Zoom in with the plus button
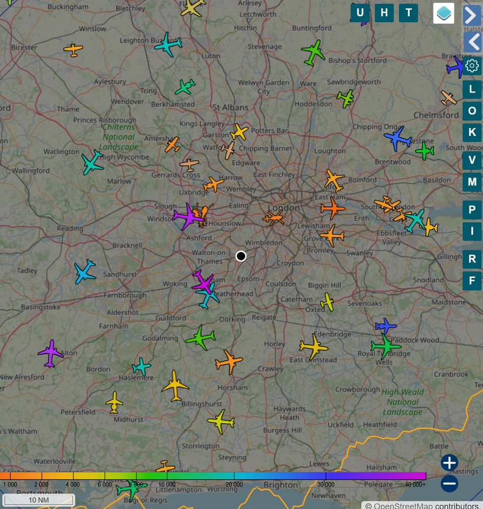 [x=449, y=463]
